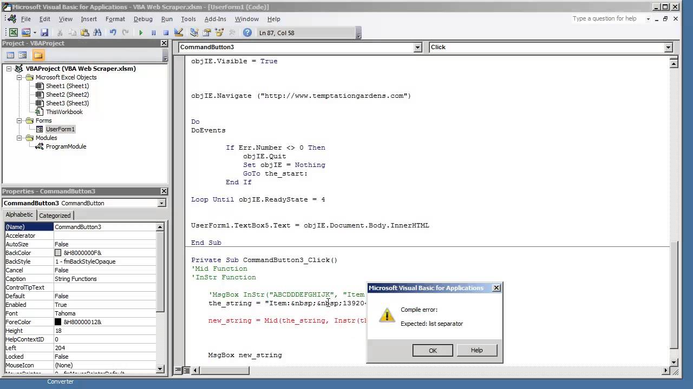This screenshot has height=389, width=693.
Task: Click the Reset stop icon
Action: tap(166, 32)
